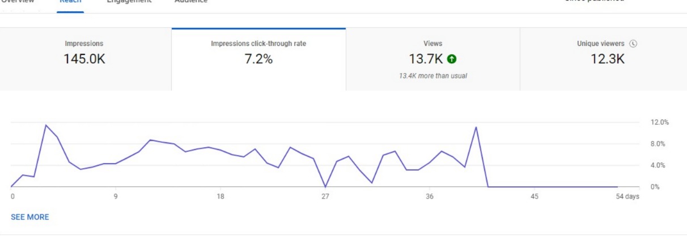Click the chart dip at day 27

coord(325,186)
